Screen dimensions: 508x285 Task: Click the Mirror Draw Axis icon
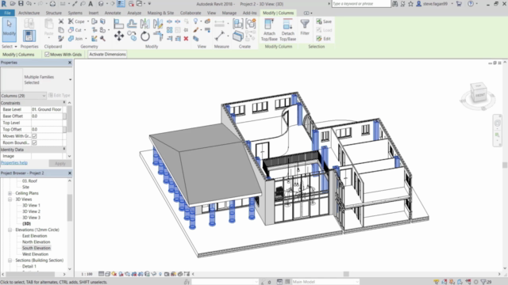(x=158, y=23)
